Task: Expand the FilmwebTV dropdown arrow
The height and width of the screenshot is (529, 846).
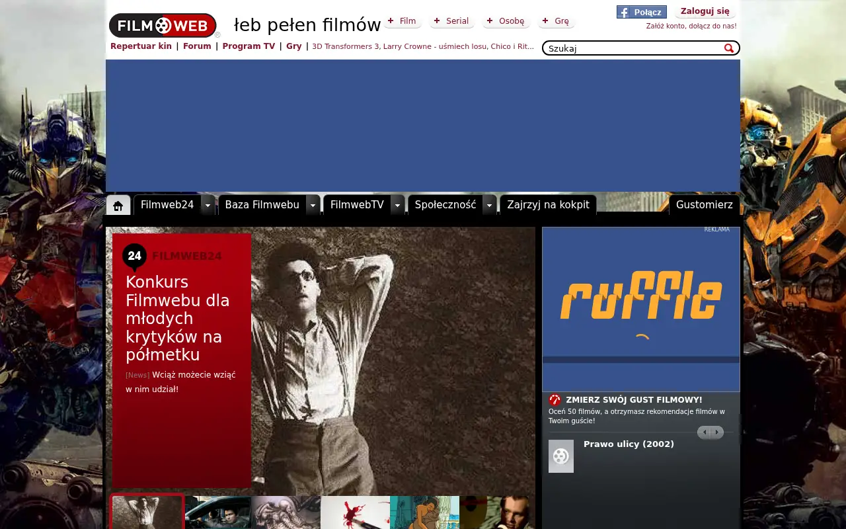Action: (x=397, y=205)
